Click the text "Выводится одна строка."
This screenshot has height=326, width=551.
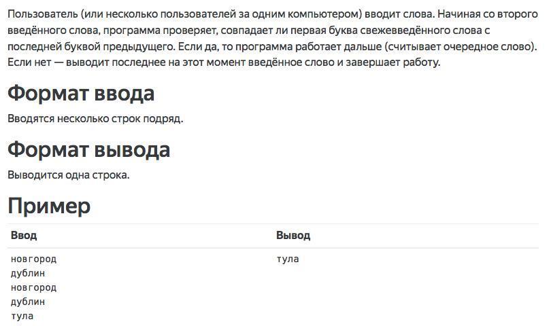[x=69, y=175]
